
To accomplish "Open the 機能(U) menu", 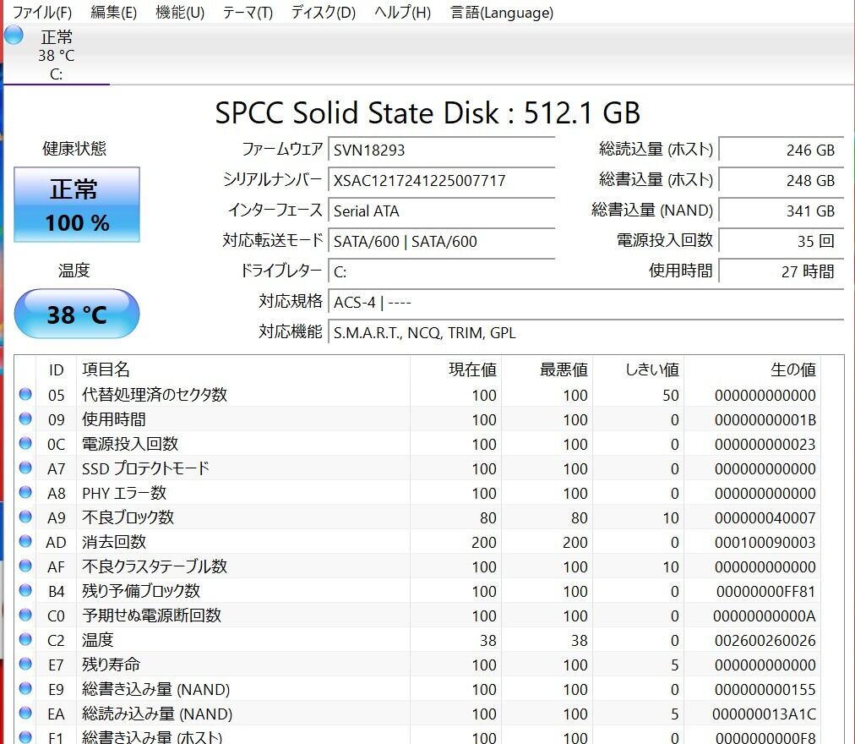I will 180,13.
